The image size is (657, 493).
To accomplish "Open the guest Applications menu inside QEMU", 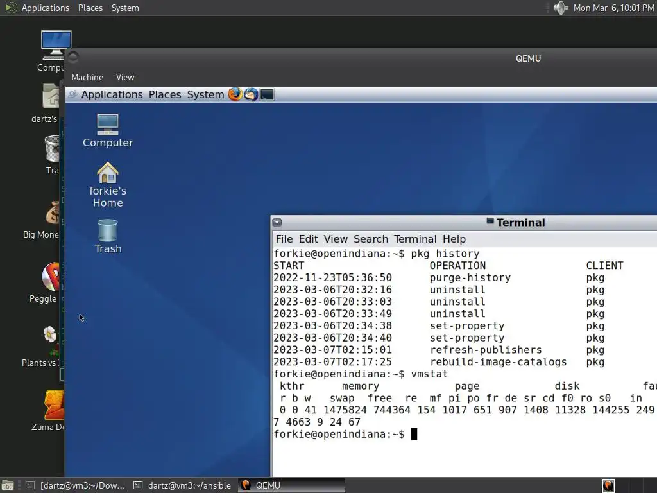I will tap(112, 95).
